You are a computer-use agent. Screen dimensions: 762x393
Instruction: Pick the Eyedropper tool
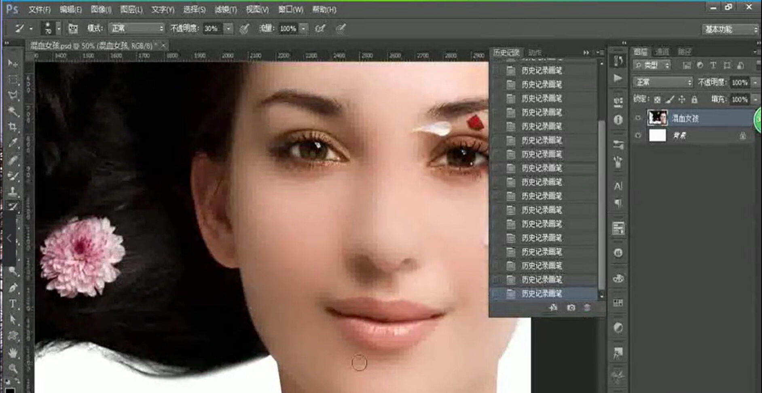(x=13, y=143)
